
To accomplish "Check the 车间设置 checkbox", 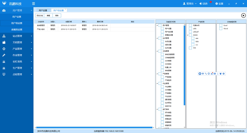I will 162,41.
